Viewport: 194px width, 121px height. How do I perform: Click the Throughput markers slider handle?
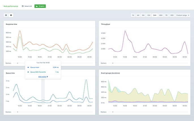113,63
